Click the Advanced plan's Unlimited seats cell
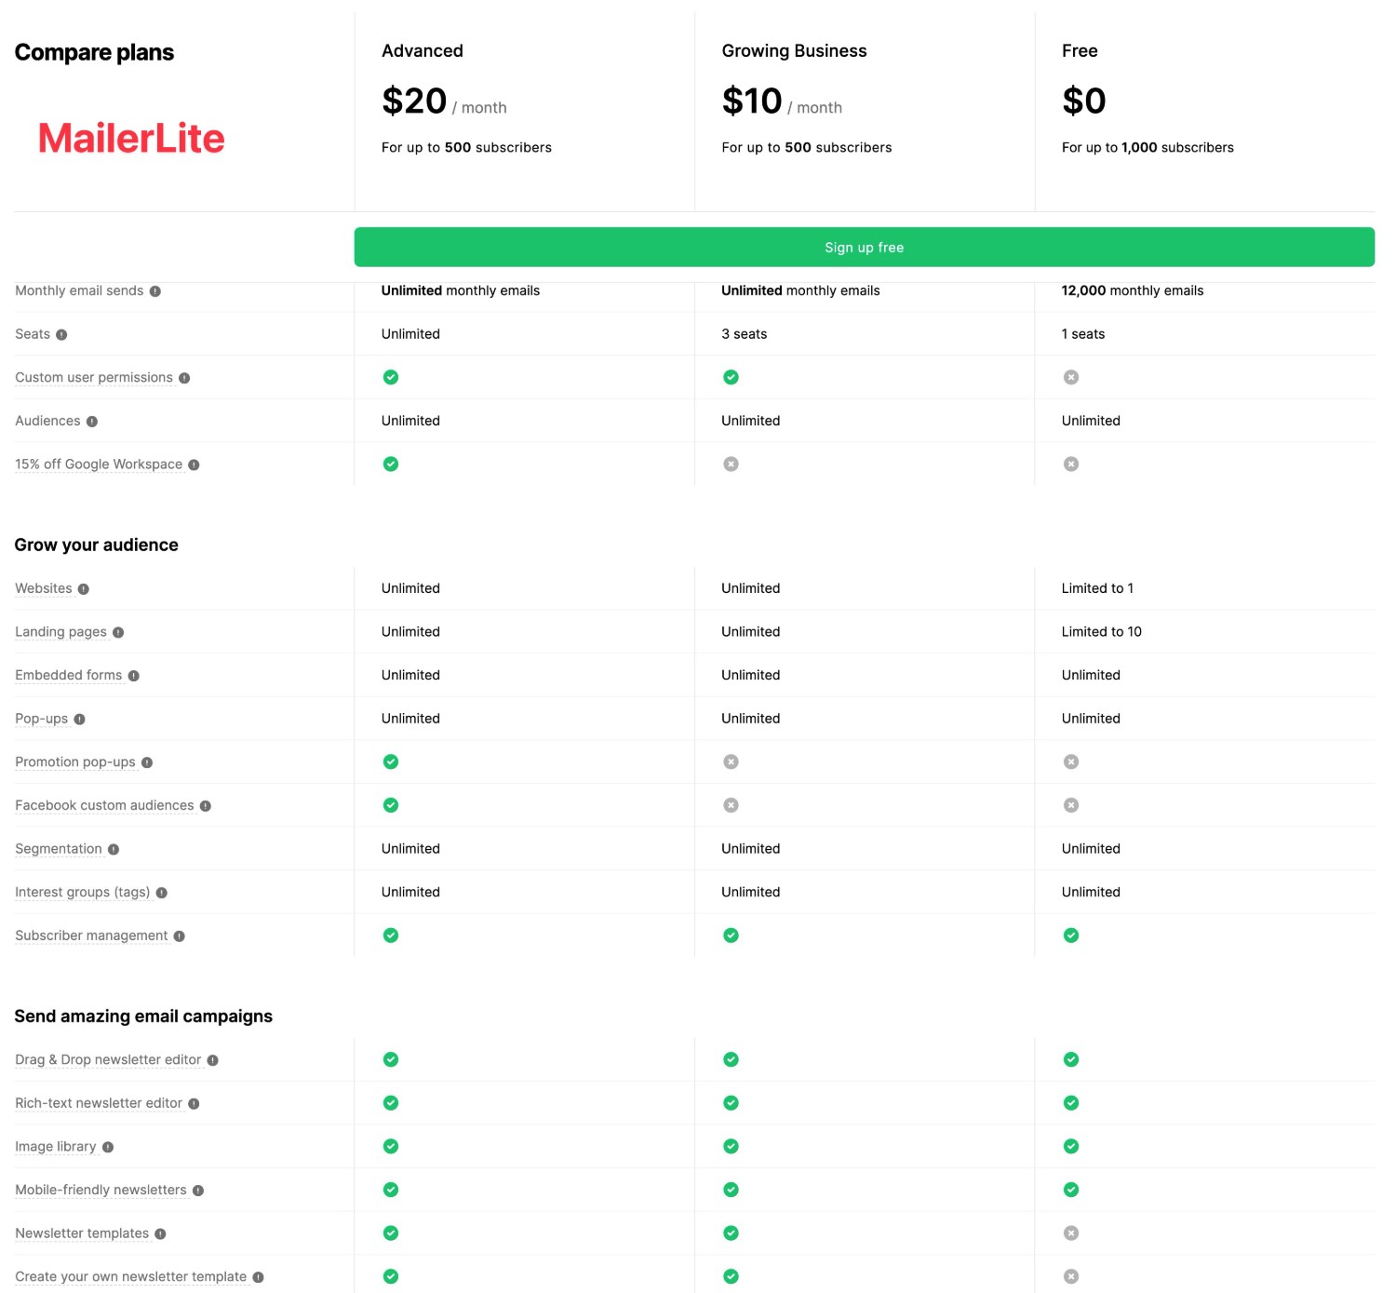 (410, 334)
